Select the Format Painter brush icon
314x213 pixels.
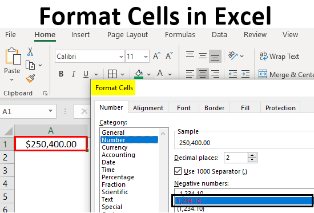(30, 79)
